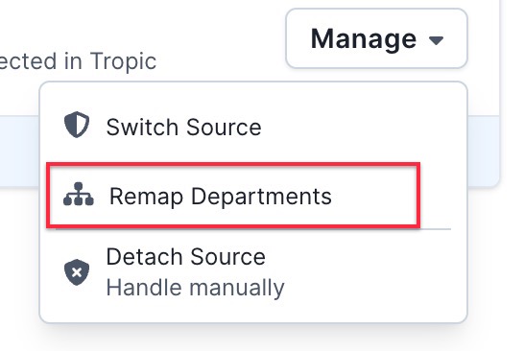Click the red highlighted box around Remap Departments
This screenshot has width=524, height=351.
point(233,196)
